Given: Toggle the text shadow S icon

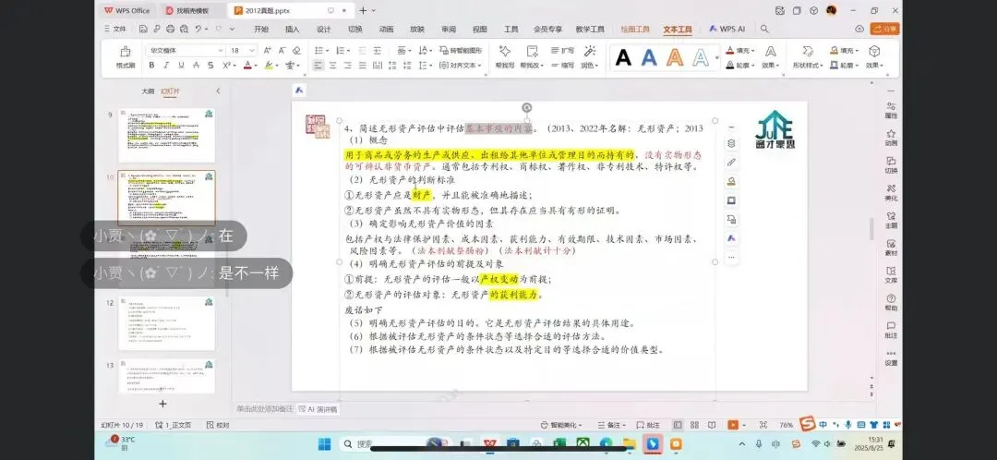Looking at the screenshot, I should point(210,65).
